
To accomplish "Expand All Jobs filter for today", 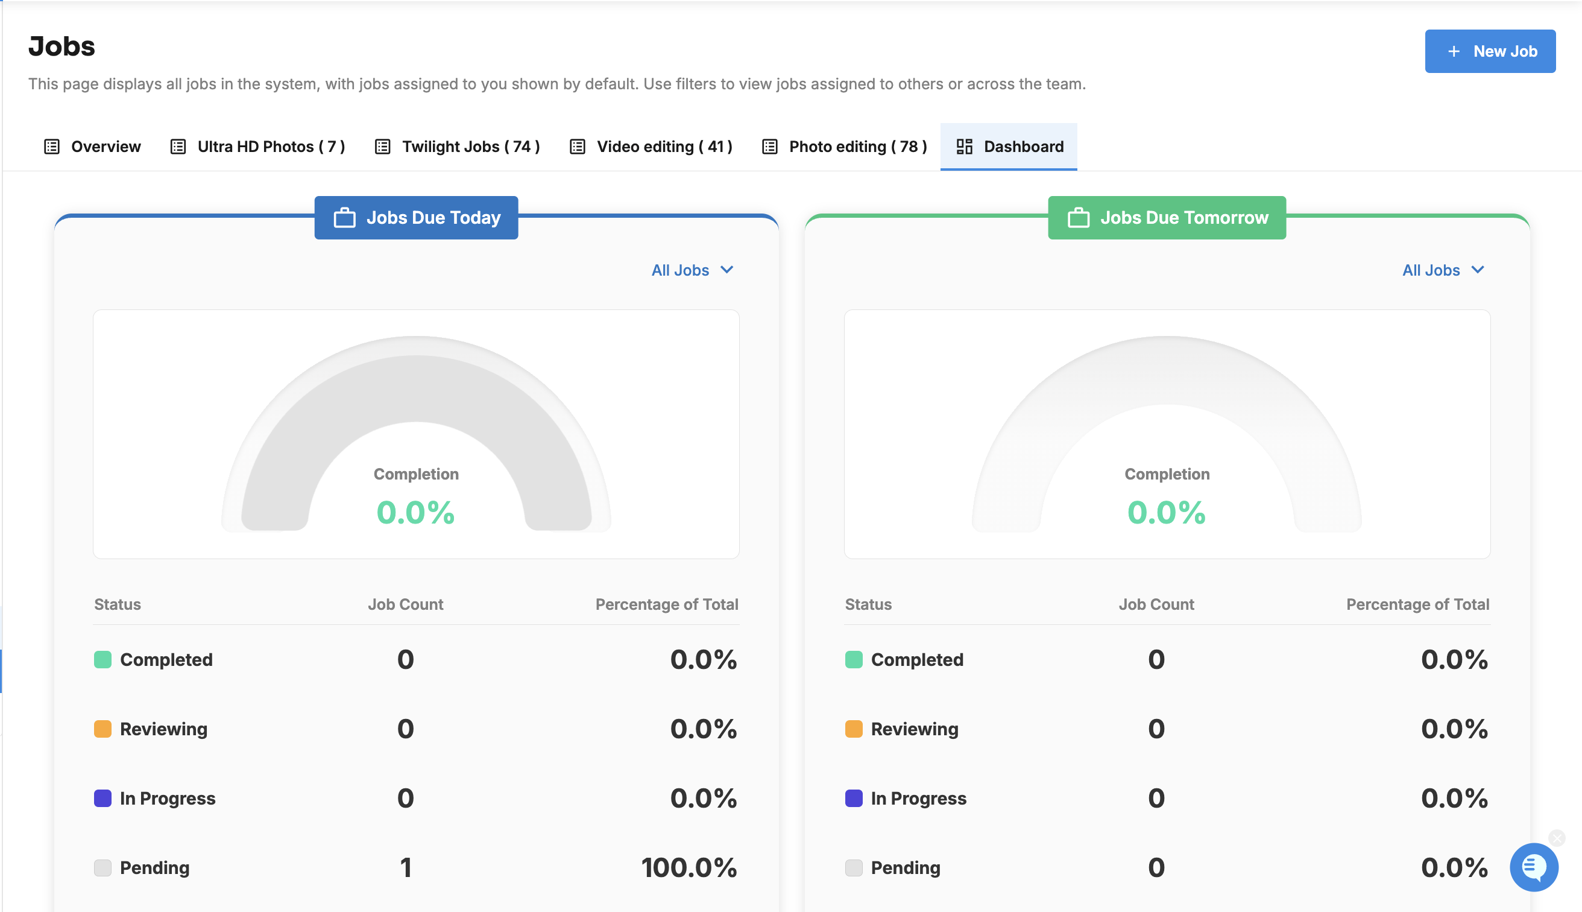I will click(692, 270).
